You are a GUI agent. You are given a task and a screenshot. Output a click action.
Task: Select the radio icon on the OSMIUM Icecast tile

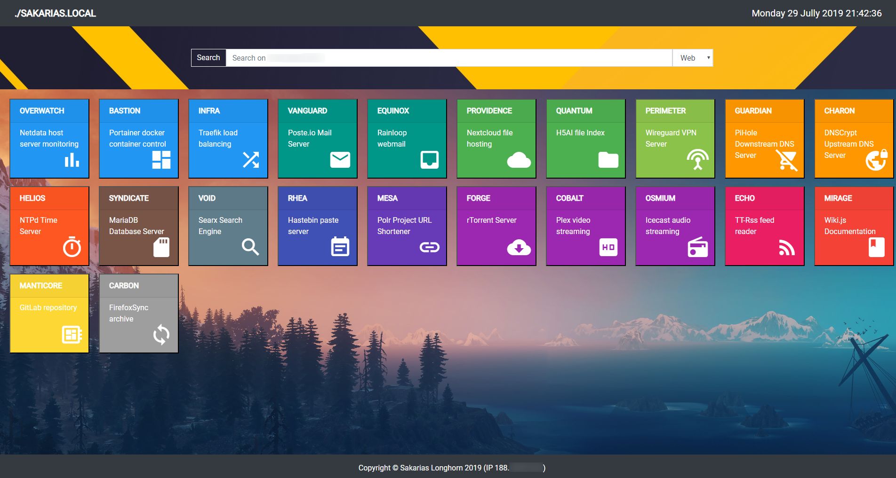(x=698, y=247)
